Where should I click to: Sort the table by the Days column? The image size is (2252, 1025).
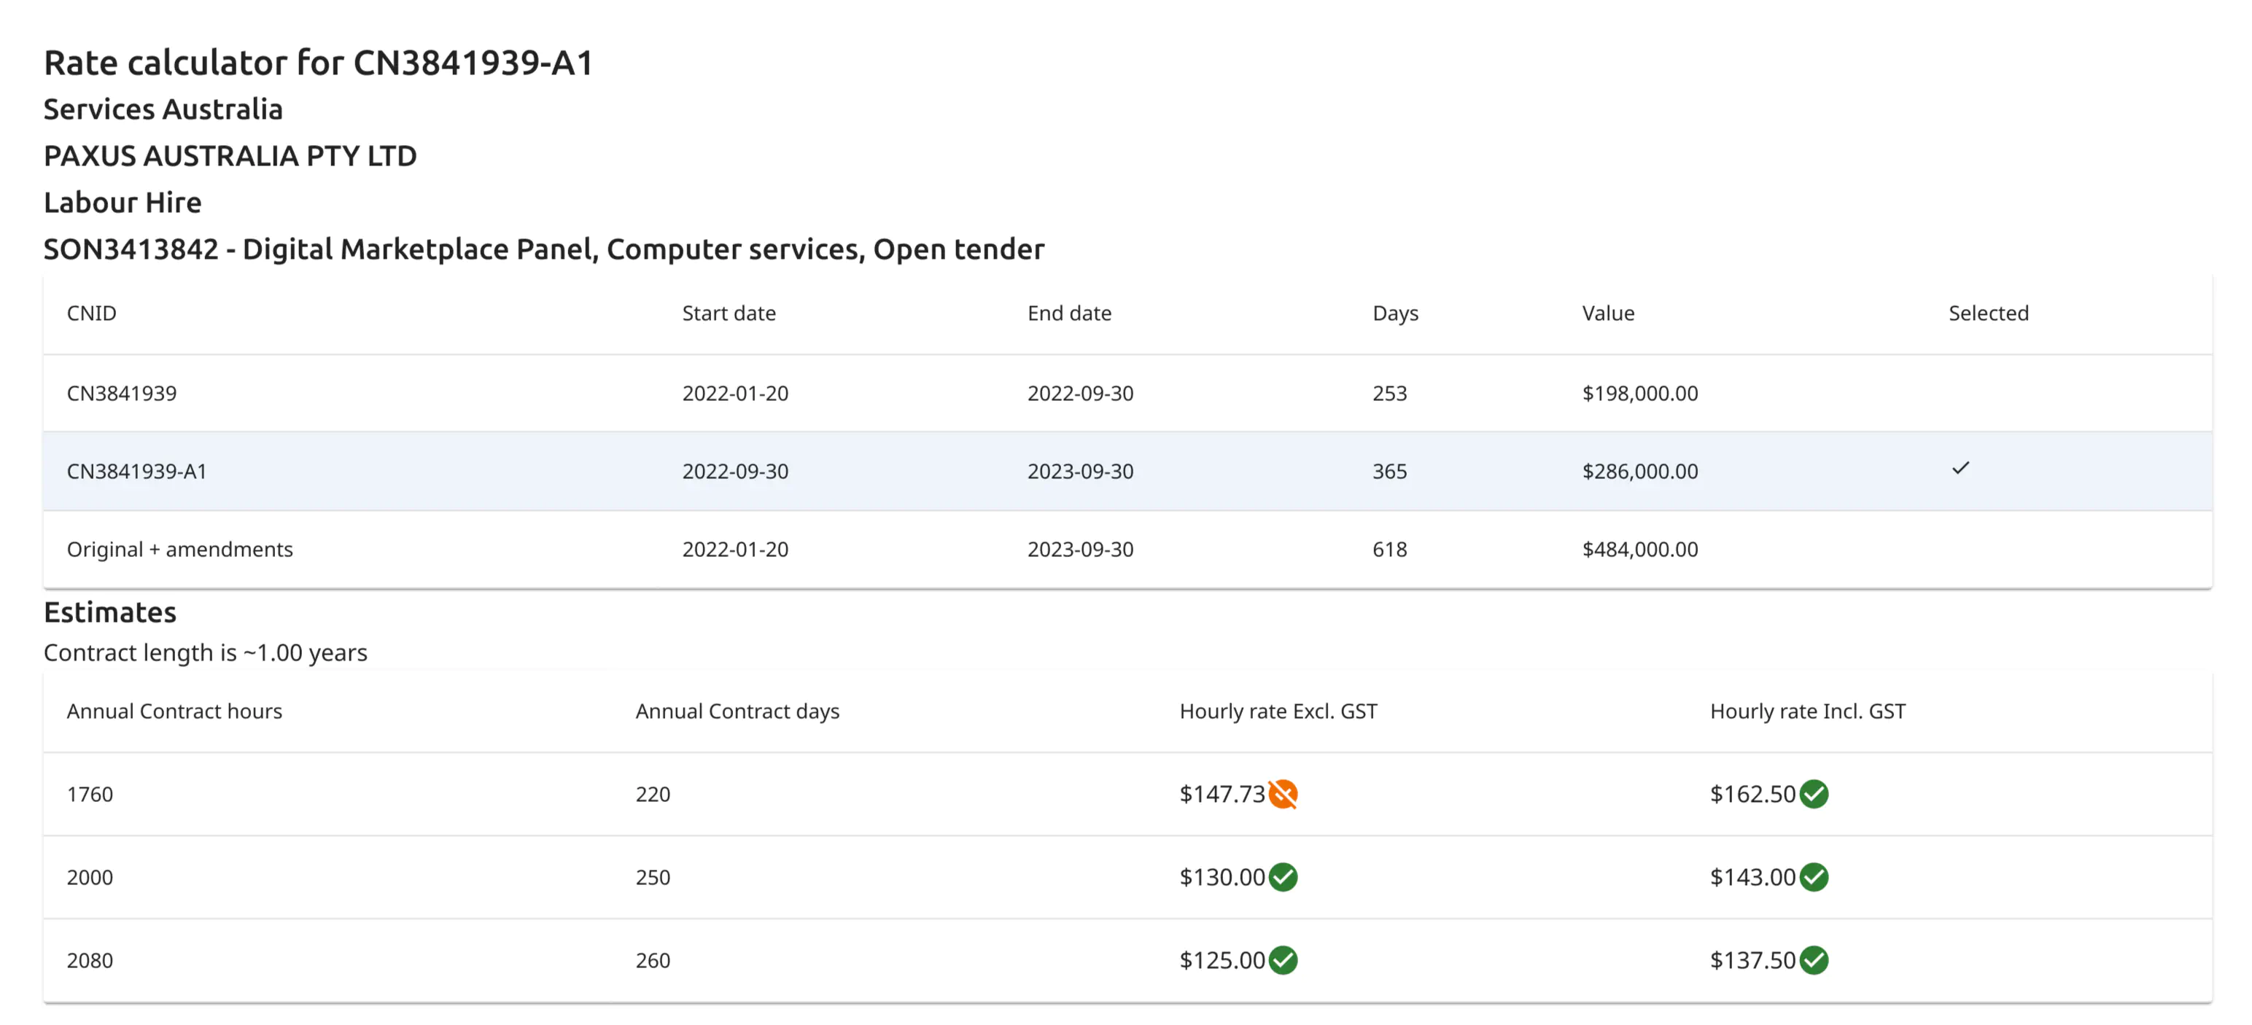point(1395,313)
